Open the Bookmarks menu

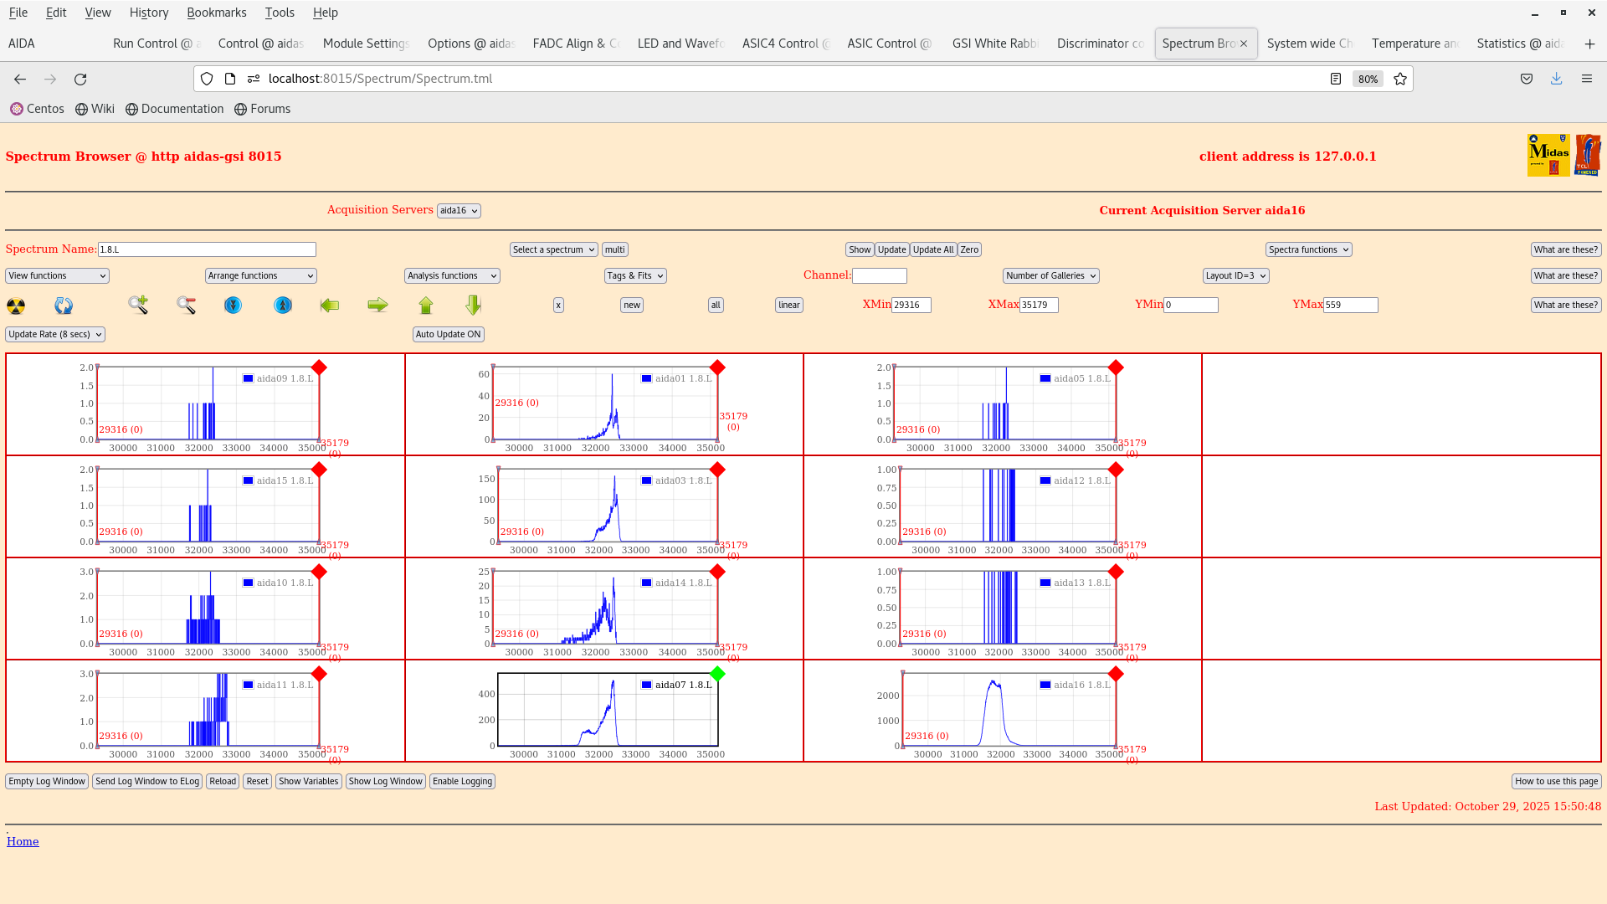pos(216,13)
